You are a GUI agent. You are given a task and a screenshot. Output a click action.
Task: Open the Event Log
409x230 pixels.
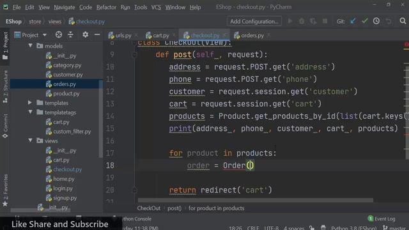pos(382,218)
